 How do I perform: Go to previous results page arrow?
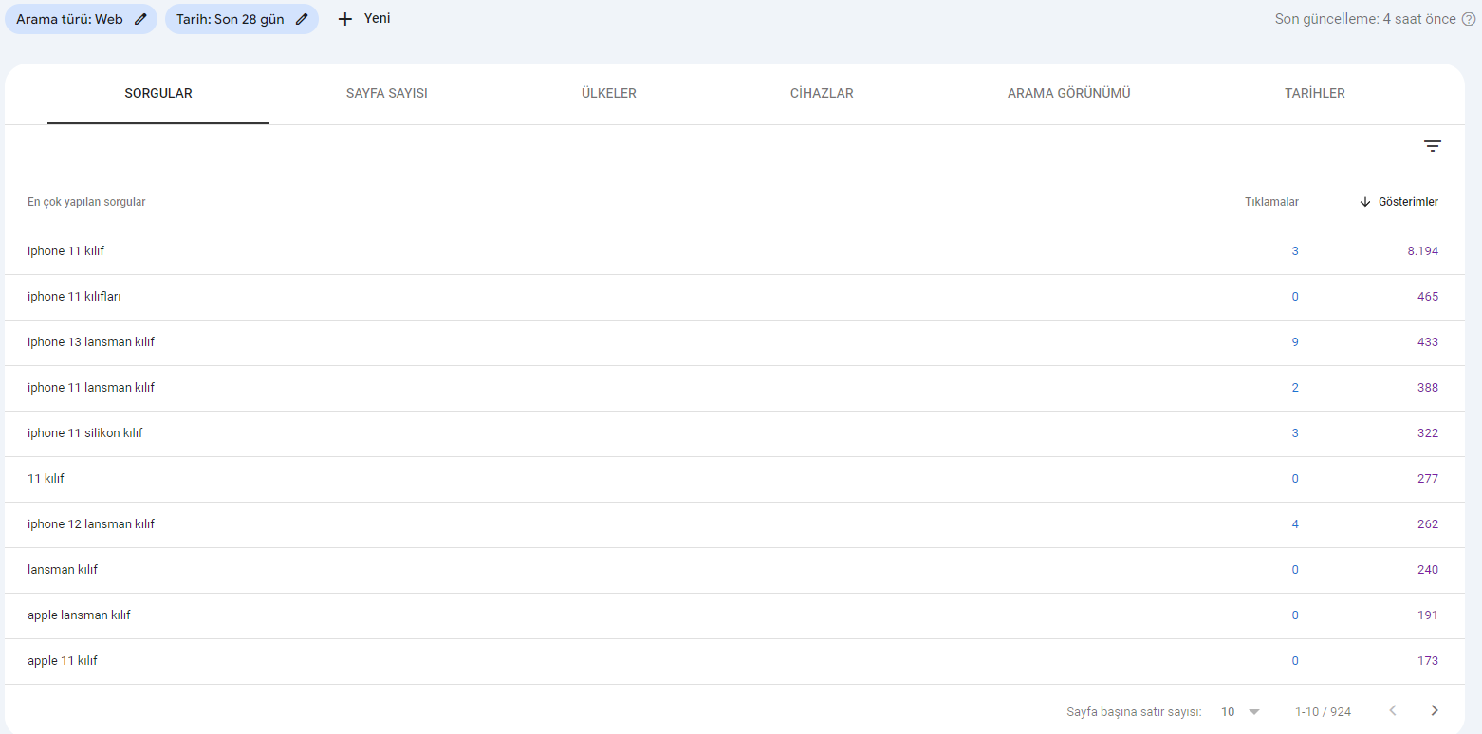click(1393, 710)
